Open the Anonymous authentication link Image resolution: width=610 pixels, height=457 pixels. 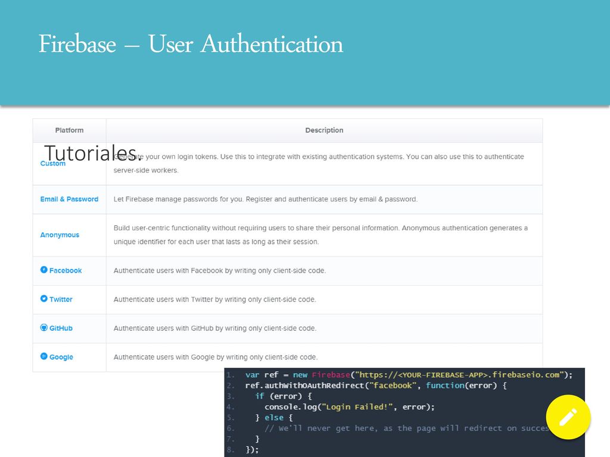tap(60, 234)
